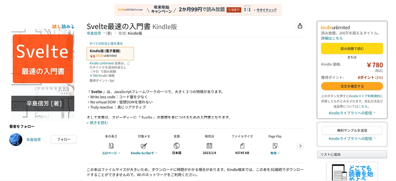
Task: Click the author avatar image
Action: coord(16,139)
